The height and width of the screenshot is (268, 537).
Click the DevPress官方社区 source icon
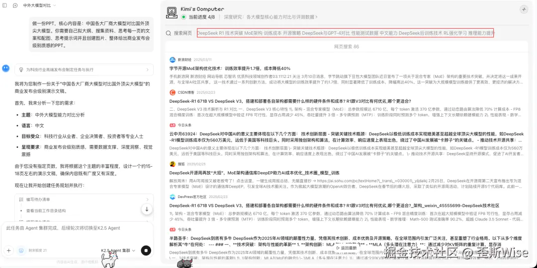pos(172,197)
